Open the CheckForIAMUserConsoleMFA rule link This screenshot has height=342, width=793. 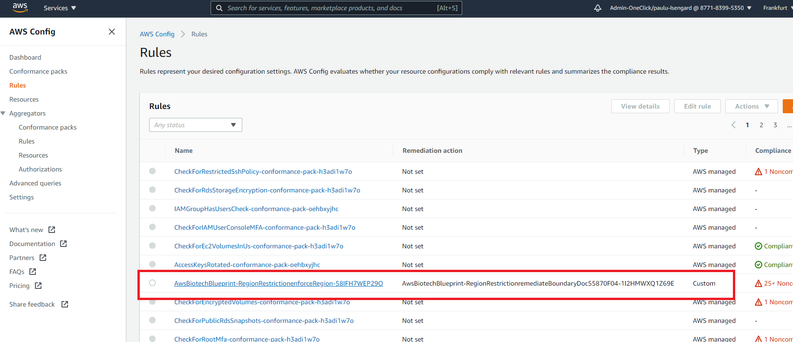click(x=265, y=227)
